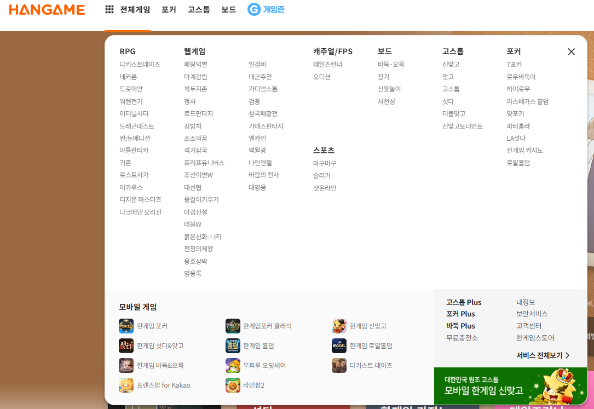
Task: Select 데카론 under RPG
Action: (x=128, y=77)
